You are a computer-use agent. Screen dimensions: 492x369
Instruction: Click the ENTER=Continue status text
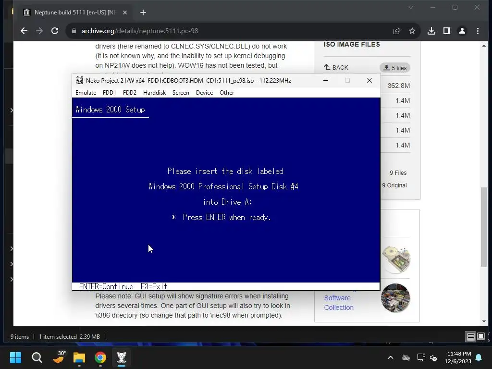coord(106,286)
